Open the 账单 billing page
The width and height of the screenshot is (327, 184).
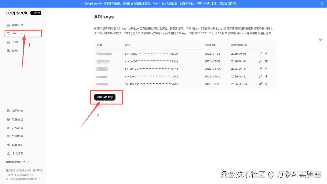click(15, 50)
